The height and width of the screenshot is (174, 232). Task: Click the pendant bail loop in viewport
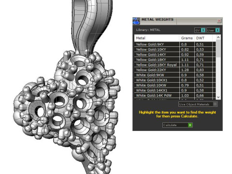92,28
